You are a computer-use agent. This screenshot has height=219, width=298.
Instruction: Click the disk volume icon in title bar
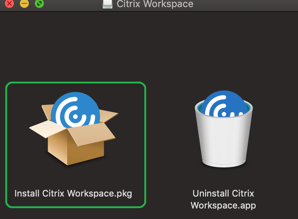coord(108,4)
